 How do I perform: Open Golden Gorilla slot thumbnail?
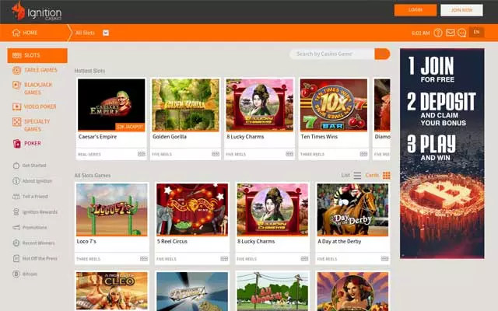[185, 105]
